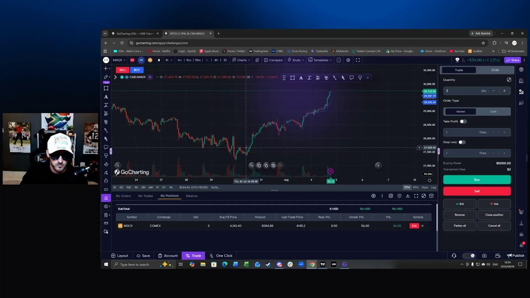
Task: Click the floating toolbar text A icon
Action: [301, 78]
